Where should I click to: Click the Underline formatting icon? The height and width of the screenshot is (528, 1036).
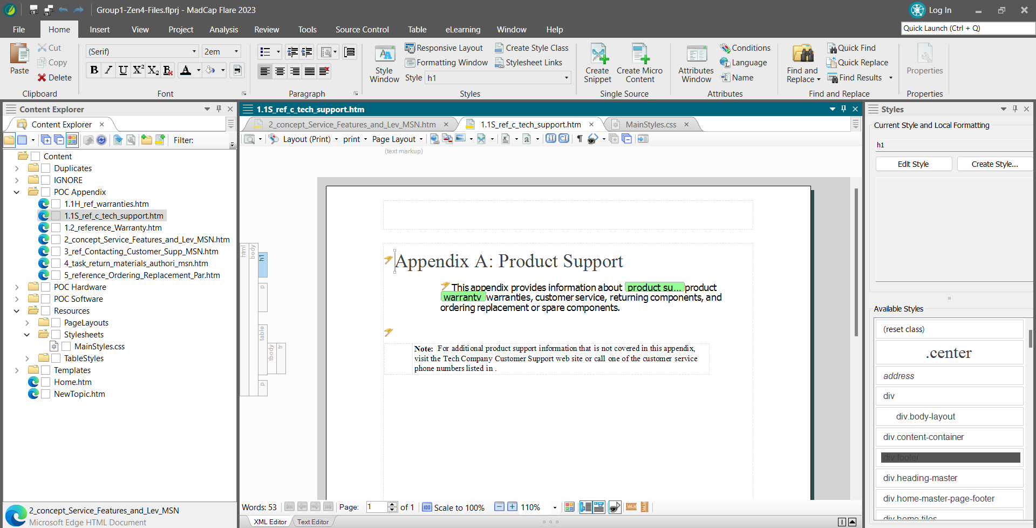click(124, 70)
